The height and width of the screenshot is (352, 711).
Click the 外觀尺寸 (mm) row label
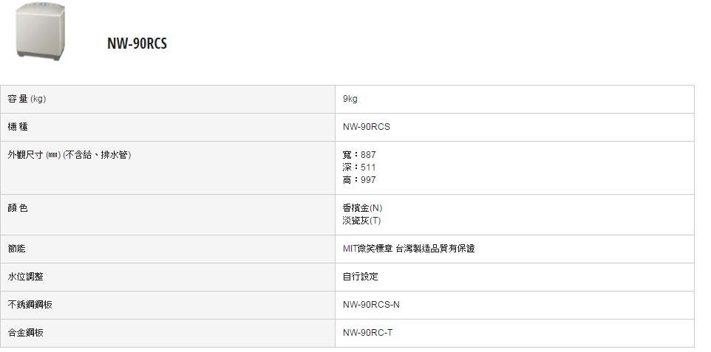[x=69, y=155]
